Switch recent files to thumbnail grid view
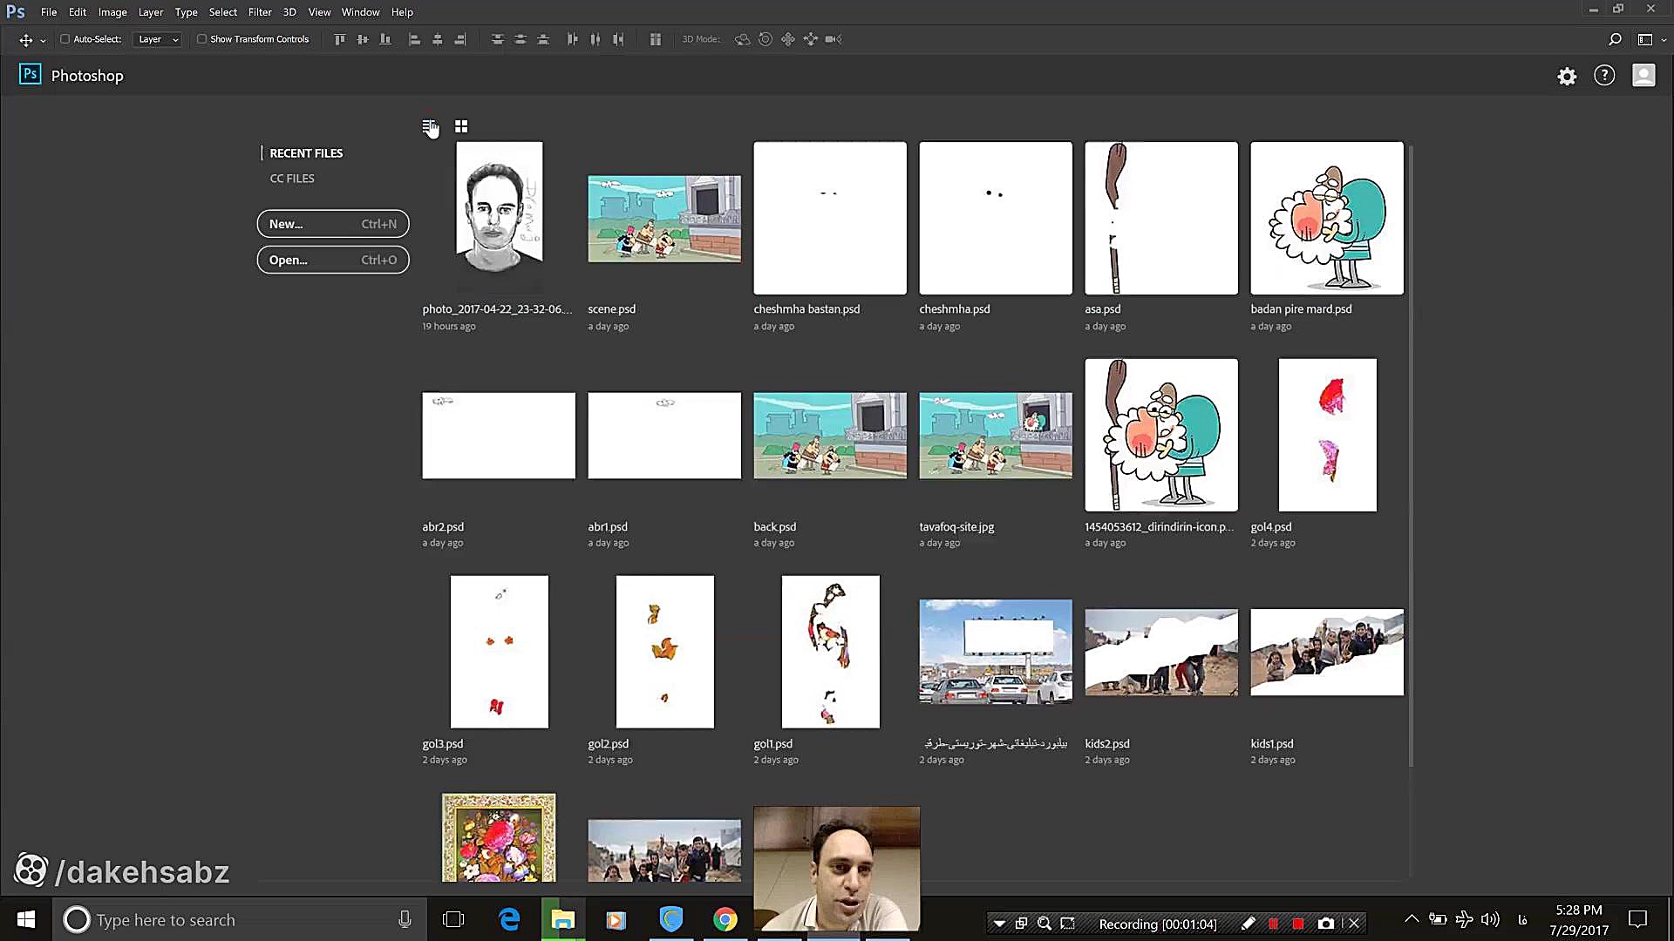The image size is (1674, 941). tap(461, 126)
